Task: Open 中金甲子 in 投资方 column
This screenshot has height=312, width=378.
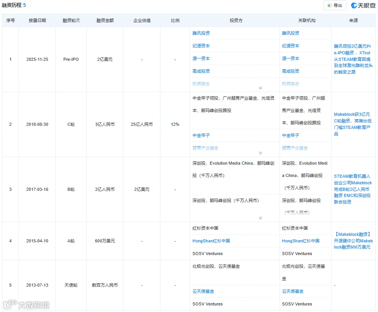Action: click(x=201, y=135)
